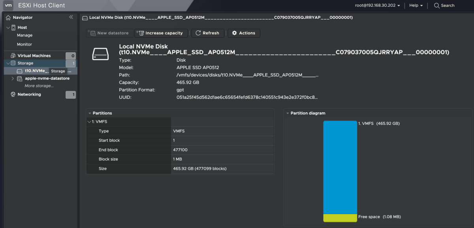Click the New datastore button
Viewport: 474px width, 228px height.
(x=109, y=33)
